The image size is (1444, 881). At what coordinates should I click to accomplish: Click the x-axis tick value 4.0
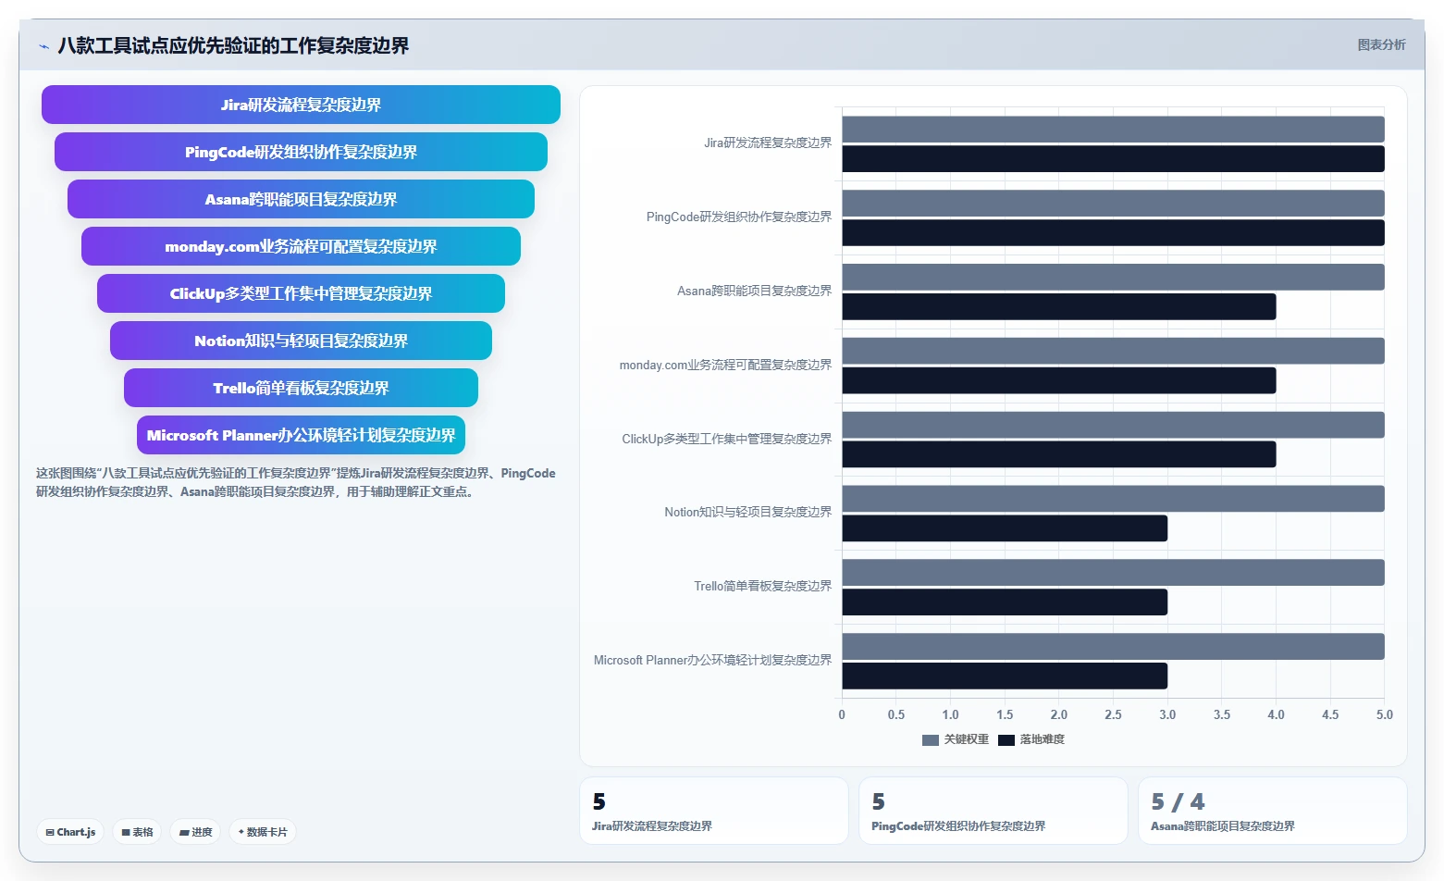coord(1276,715)
